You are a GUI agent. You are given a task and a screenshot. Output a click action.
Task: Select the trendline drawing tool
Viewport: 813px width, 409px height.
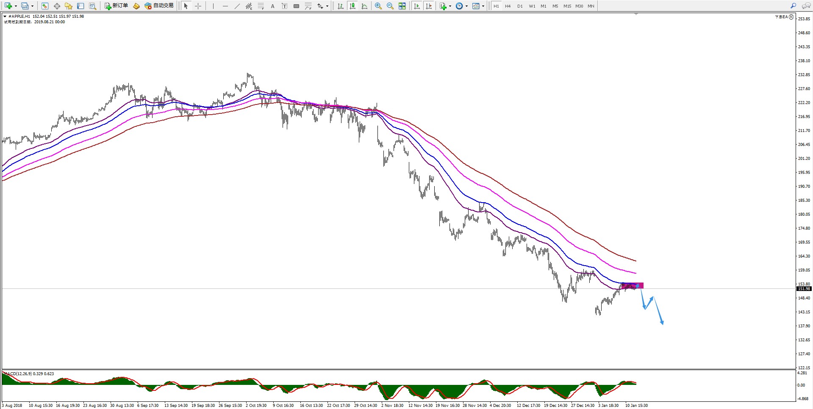coord(237,6)
